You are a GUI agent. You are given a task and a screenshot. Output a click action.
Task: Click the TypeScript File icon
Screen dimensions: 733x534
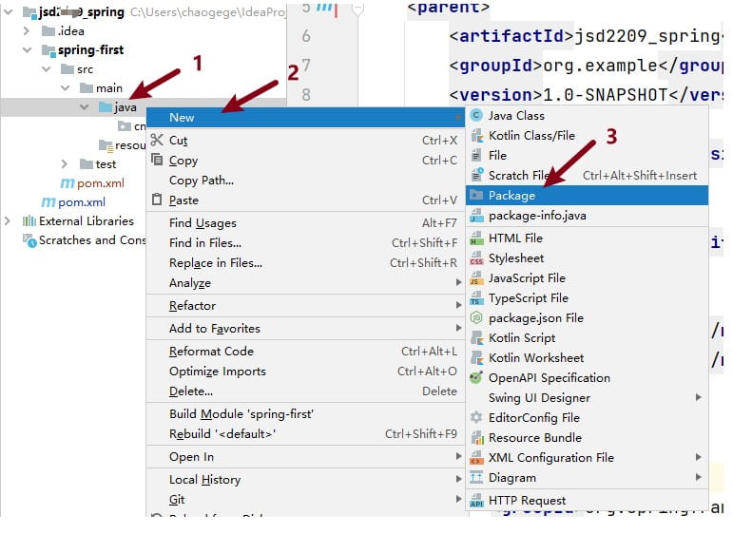click(x=476, y=298)
